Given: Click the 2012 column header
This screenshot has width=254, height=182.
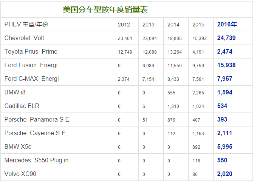Looking at the screenshot, I should 124,25.
